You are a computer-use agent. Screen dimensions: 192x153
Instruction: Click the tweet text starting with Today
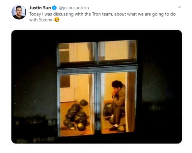(102, 17)
